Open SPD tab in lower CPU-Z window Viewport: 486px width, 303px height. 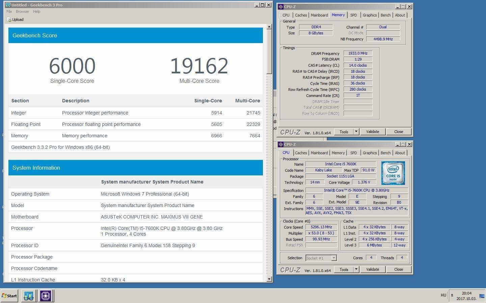coord(353,153)
